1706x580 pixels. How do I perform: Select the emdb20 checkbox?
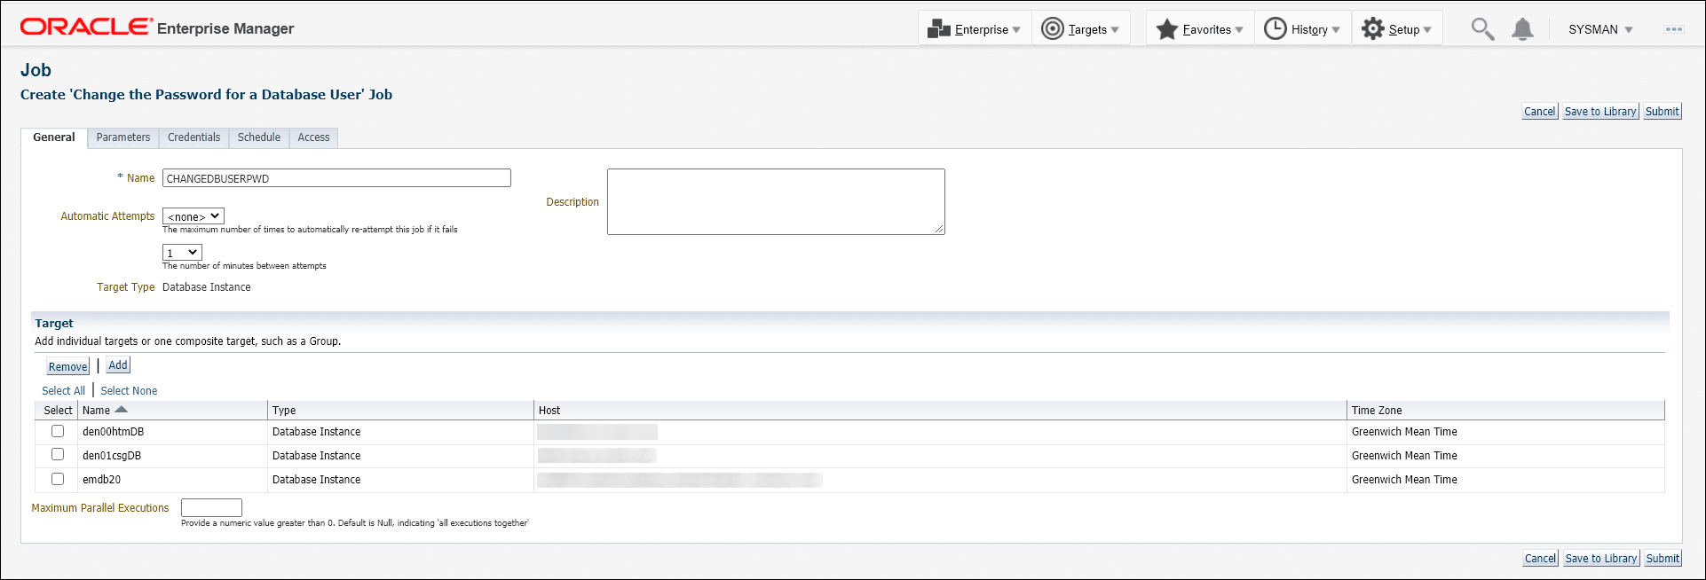58,479
